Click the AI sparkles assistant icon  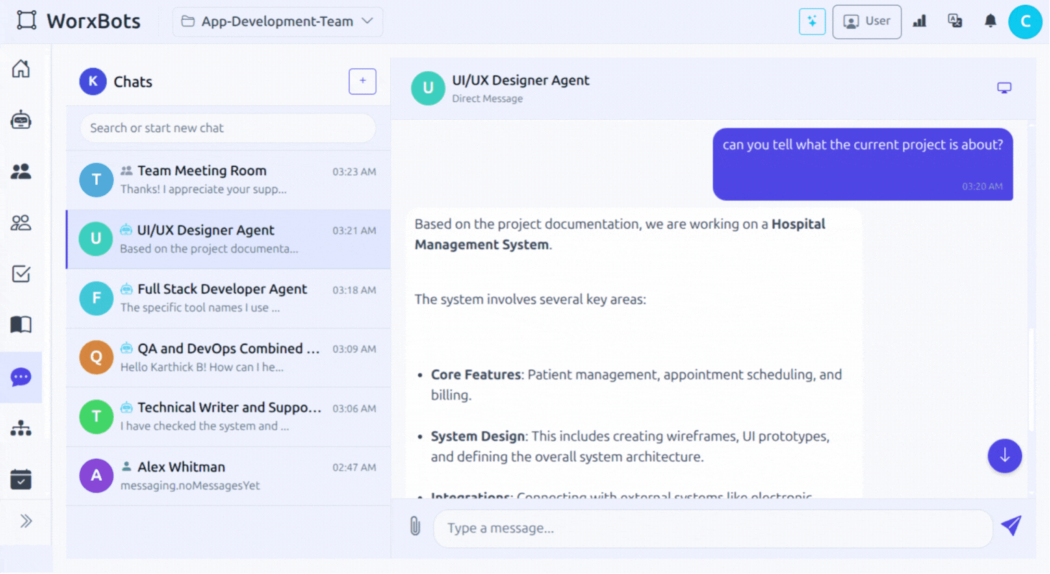point(812,21)
